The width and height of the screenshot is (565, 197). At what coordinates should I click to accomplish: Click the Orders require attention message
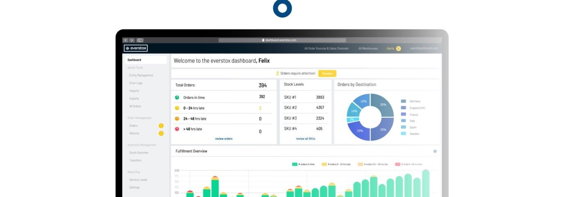pyautogui.click(x=296, y=73)
